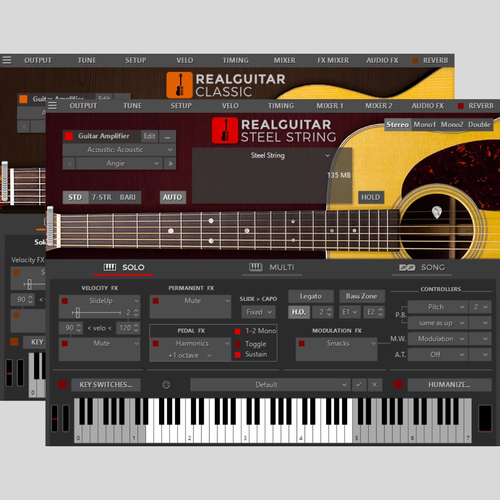Image resolution: width=500 pixels, height=500 pixels.
Task: Open FX MIXER menu in Classic window
Action: [x=333, y=60]
